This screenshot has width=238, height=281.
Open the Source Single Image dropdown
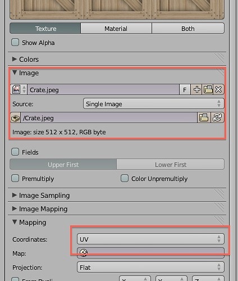coord(153,104)
